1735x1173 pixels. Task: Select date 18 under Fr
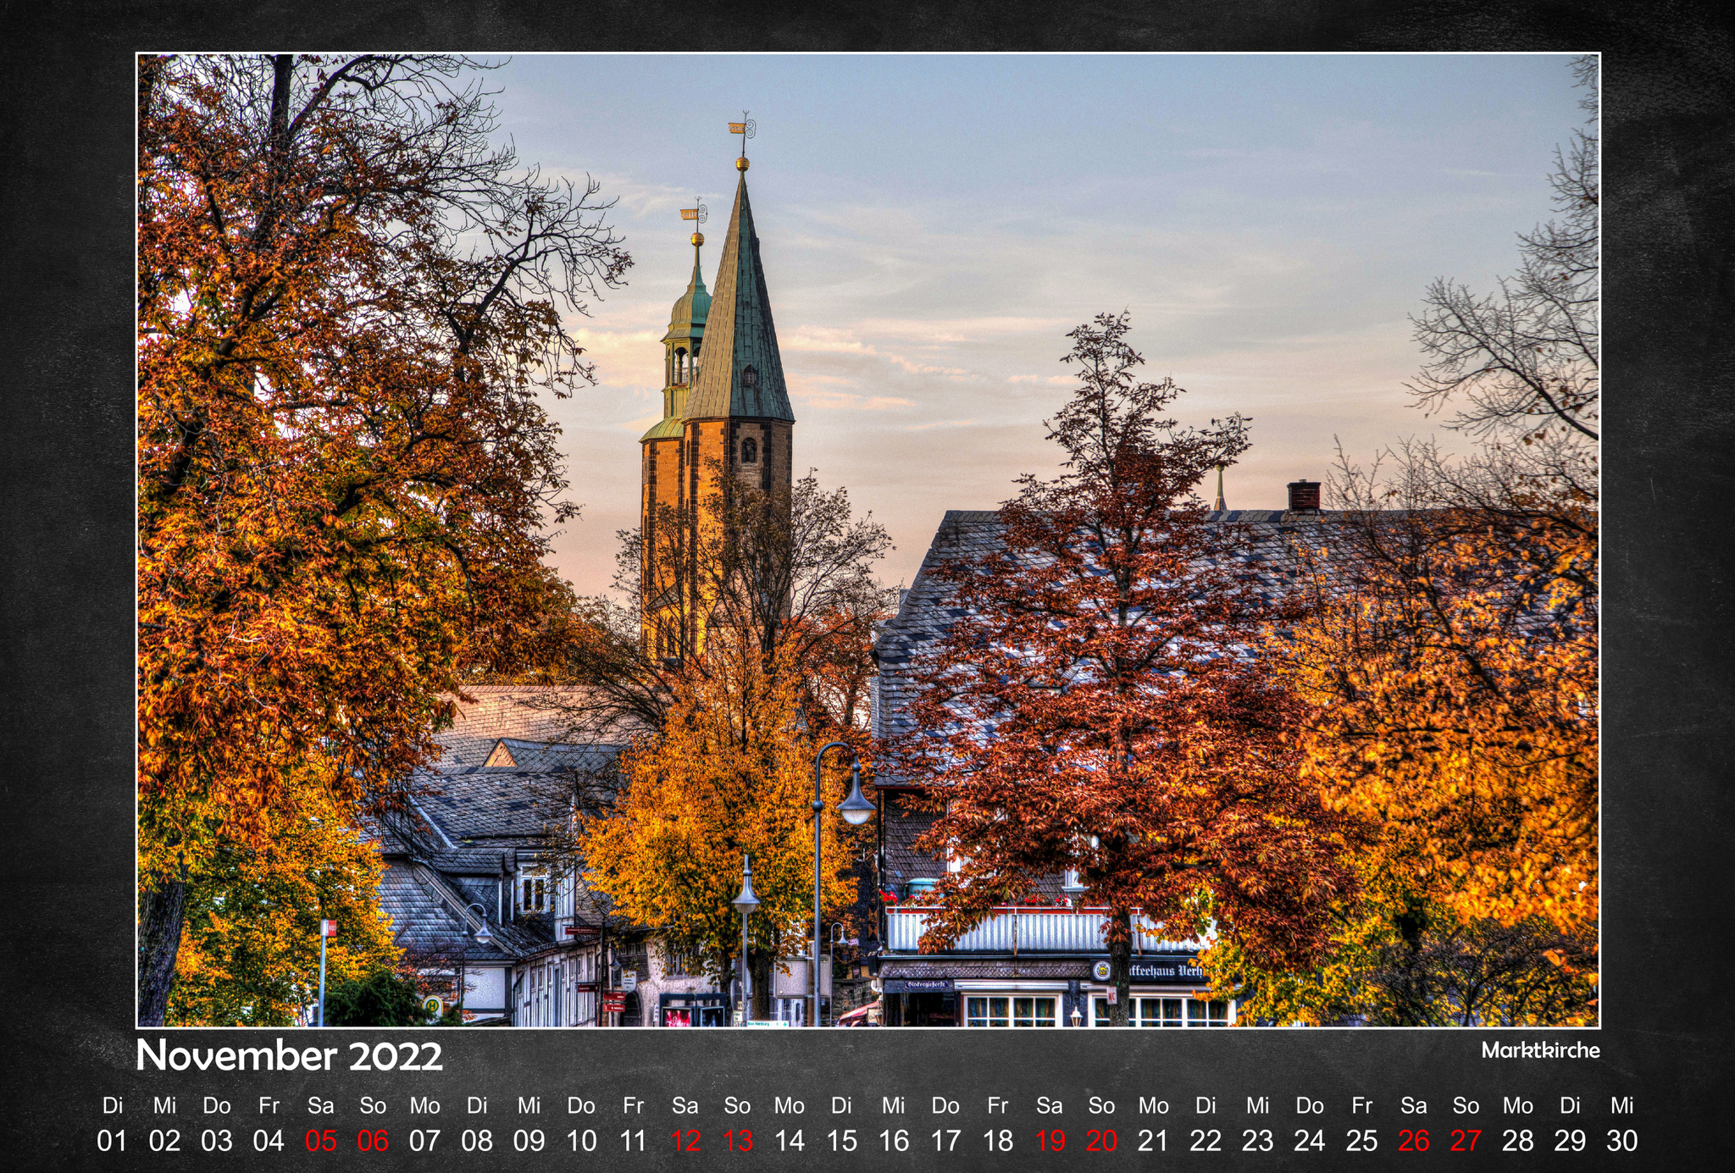(998, 1141)
